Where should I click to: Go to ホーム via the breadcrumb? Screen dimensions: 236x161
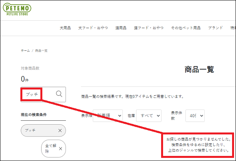pyautogui.click(x=25, y=51)
